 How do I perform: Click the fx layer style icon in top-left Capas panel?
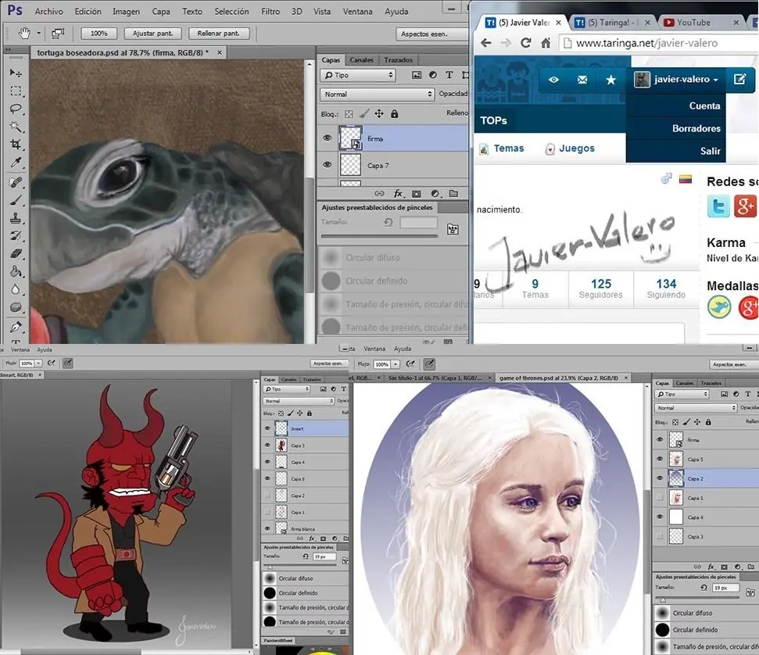tap(398, 194)
